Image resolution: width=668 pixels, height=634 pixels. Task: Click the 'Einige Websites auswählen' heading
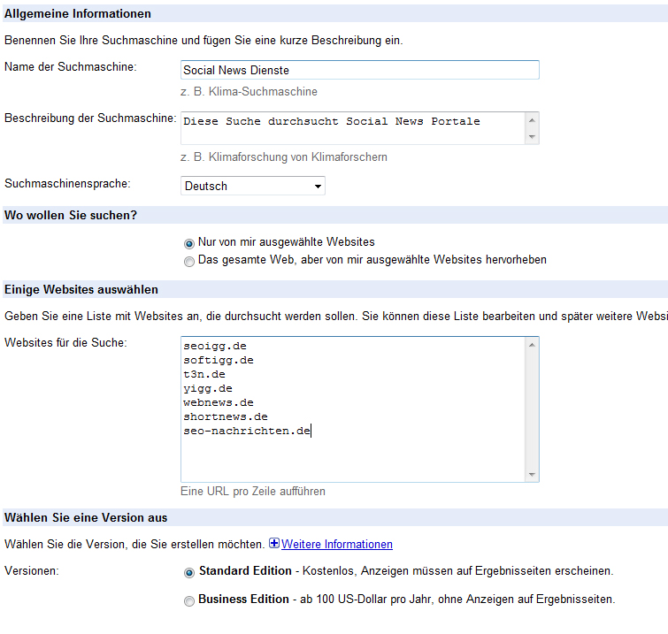pyautogui.click(x=81, y=289)
